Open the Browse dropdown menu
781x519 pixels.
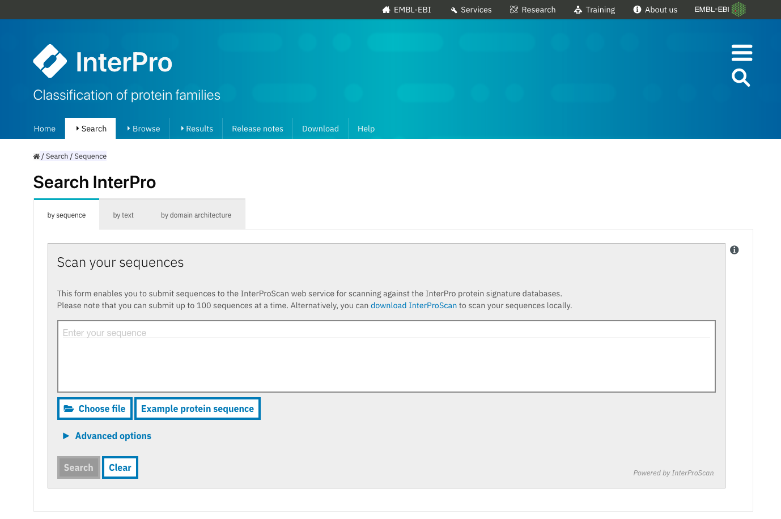point(143,129)
